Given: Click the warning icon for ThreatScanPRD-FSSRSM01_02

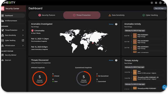Looking at the screenshot, I should pyautogui.click(x=135, y=78).
